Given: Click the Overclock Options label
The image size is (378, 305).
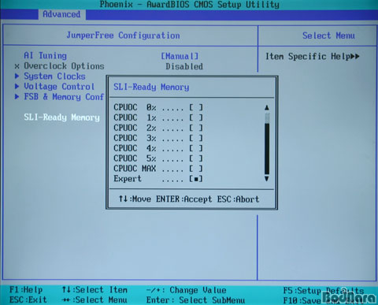Looking at the screenshot, I should coord(64,66).
